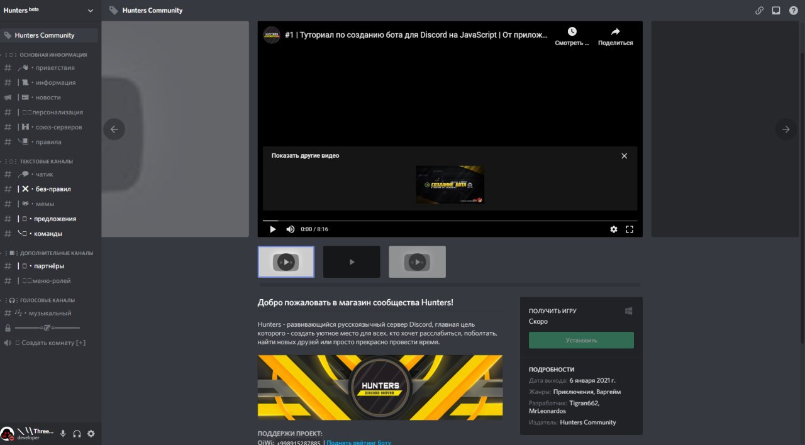Select the second dark carousel thumbnail

[x=352, y=261]
